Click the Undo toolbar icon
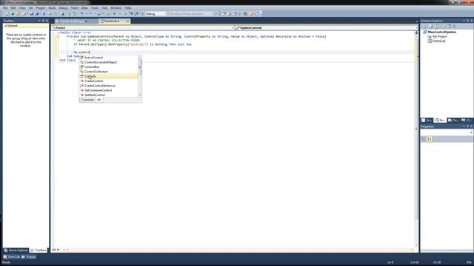474x266 pixels. coord(81,13)
